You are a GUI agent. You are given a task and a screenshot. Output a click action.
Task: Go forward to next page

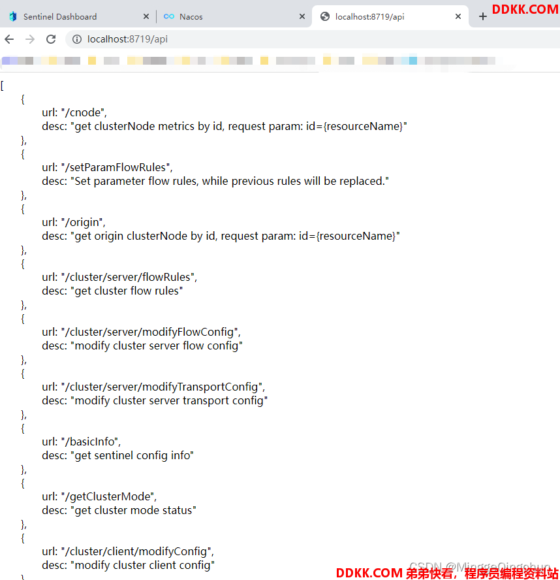pos(30,39)
